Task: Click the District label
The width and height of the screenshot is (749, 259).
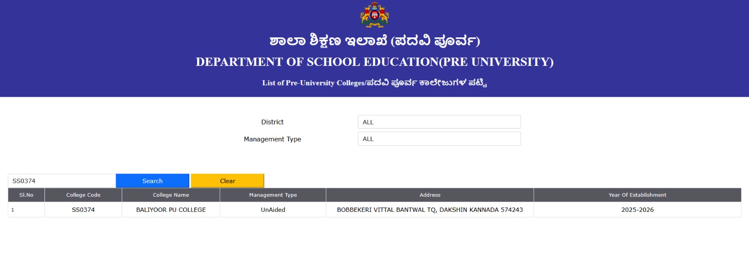Action: [272, 122]
